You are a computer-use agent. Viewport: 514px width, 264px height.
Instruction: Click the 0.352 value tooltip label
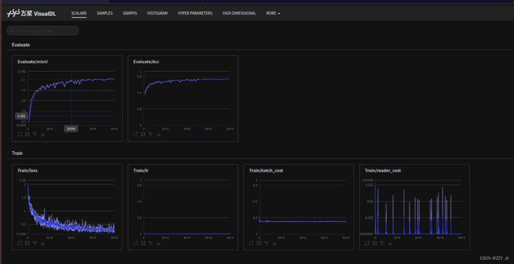[21, 116]
